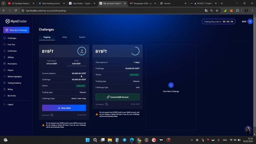Click the Profit 0.00 USDT tab on the first card

76,62
